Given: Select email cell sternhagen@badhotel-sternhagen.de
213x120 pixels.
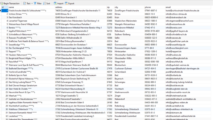Looking at the screenshot, I should tap(188, 68).
